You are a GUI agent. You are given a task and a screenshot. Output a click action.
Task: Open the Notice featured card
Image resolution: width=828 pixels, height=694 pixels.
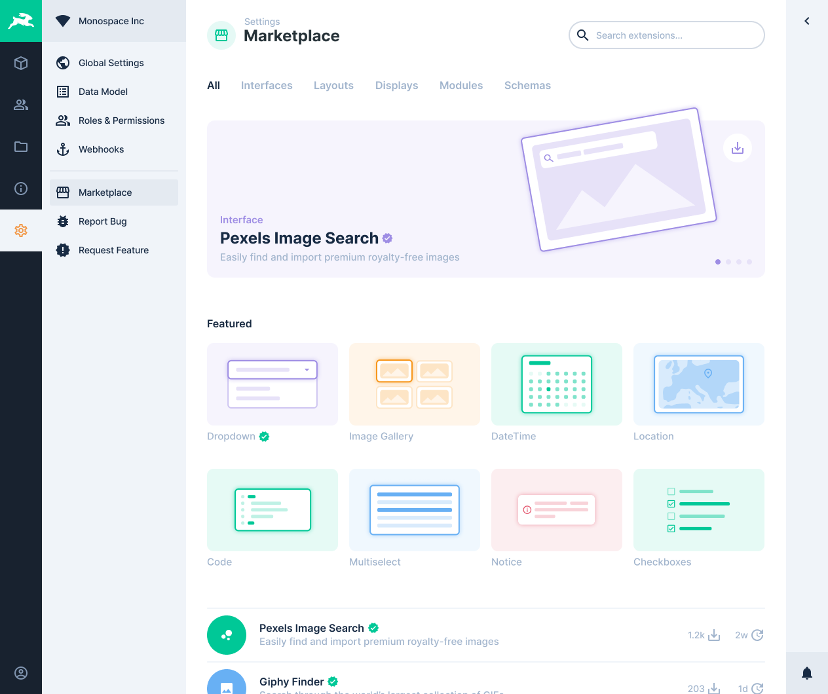pos(557,510)
